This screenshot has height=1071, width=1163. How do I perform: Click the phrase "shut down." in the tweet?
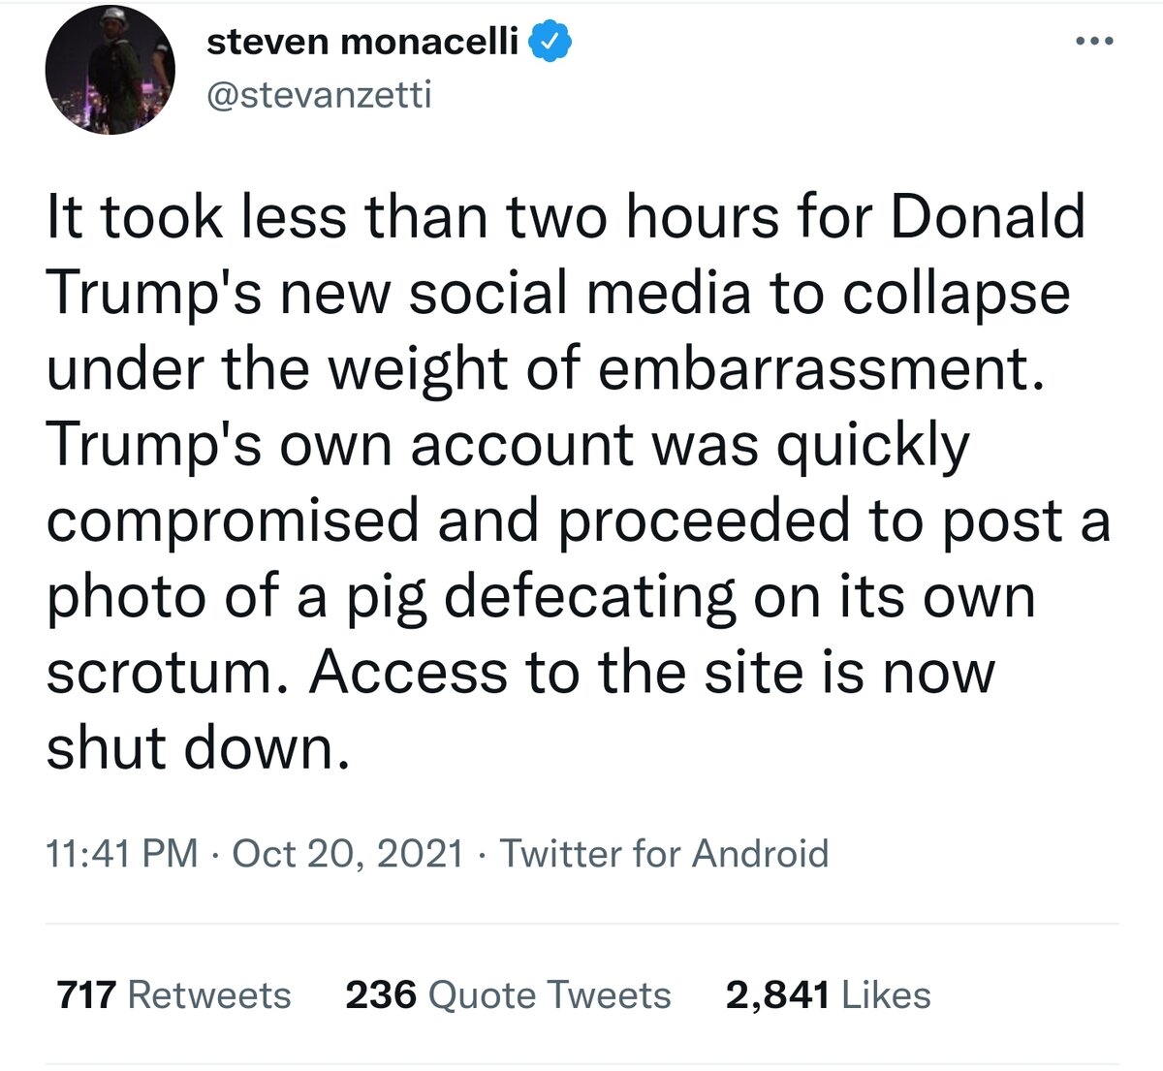[197, 749]
